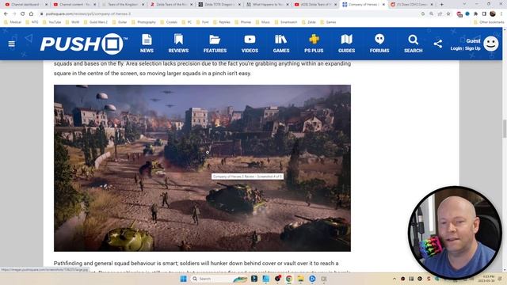The width and height of the screenshot is (507, 285).
Task: Click the browser Home button
Action: (x=31, y=14)
